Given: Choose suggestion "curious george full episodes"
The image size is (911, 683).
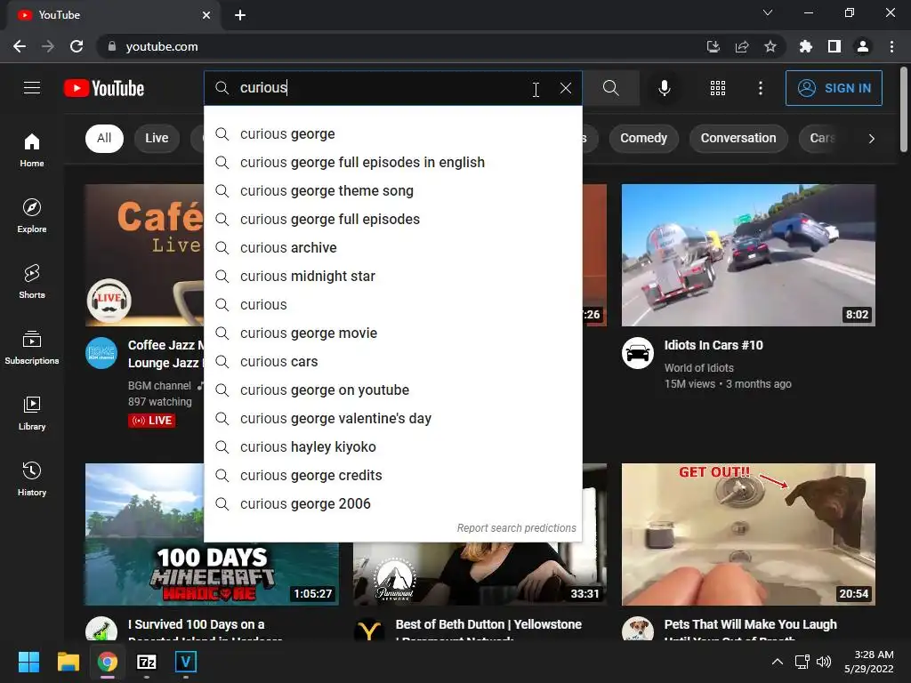Looking at the screenshot, I should click(393, 220).
